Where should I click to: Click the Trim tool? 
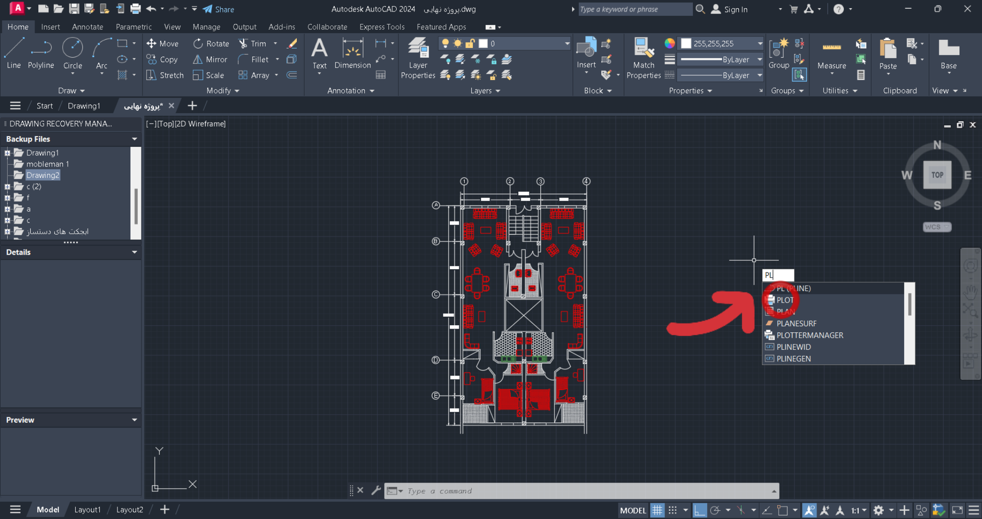click(253, 44)
